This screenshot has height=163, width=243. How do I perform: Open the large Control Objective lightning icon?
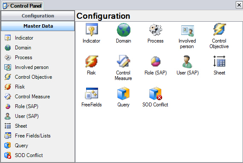pos(219,29)
